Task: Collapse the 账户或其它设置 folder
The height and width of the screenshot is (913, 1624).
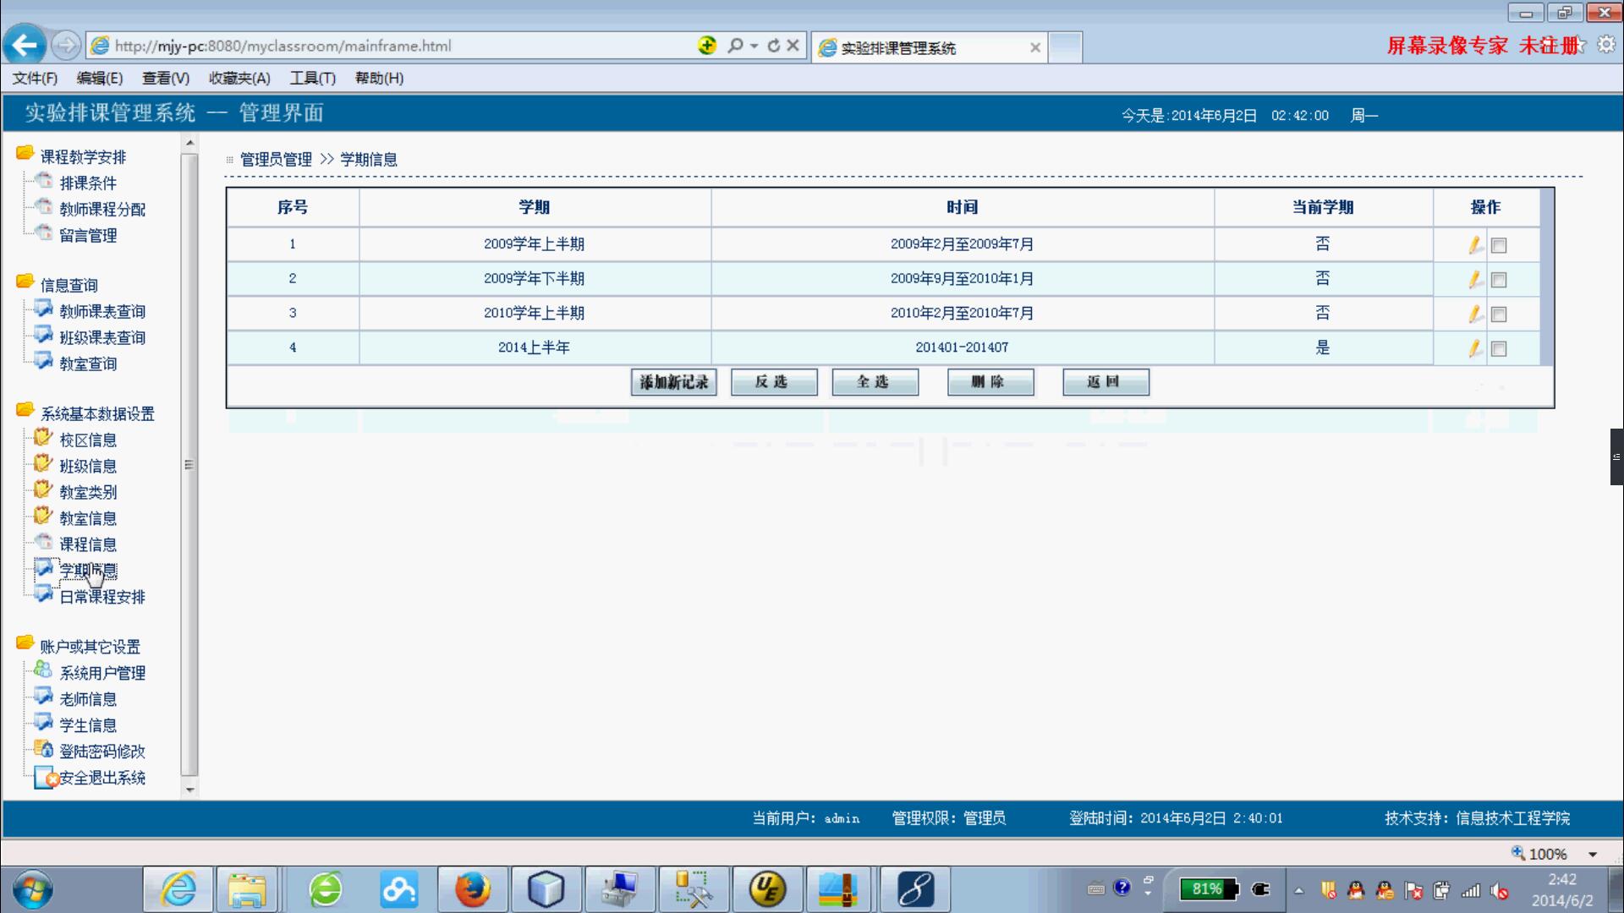Action: click(25, 644)
